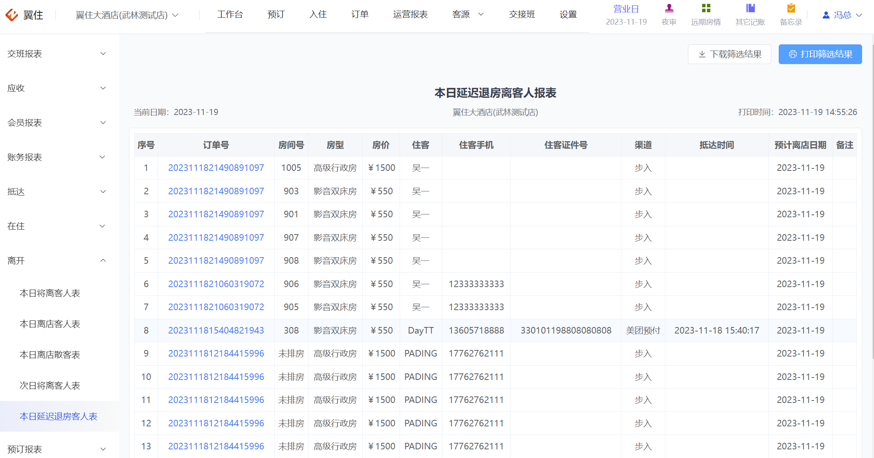Open the 远期房情 grid icon
Image resolution: width=874 pixels, height=458 pixels.
706,8
